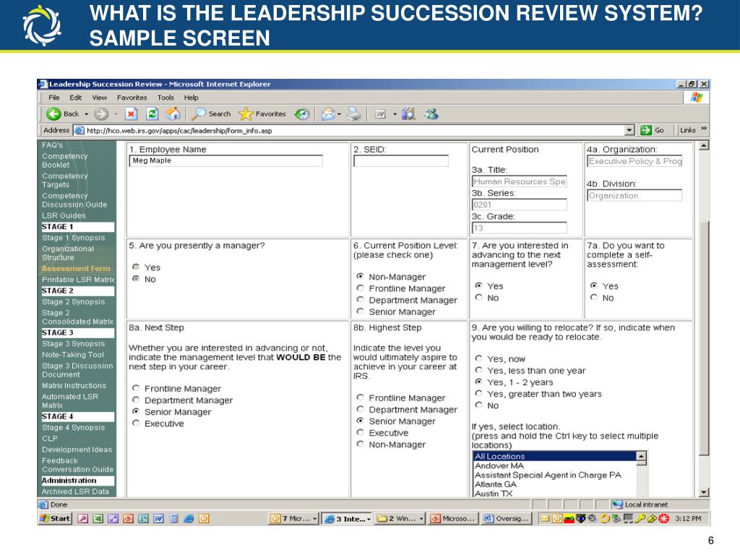Open the Stage 1 Synopsis link

coord(73,238)
